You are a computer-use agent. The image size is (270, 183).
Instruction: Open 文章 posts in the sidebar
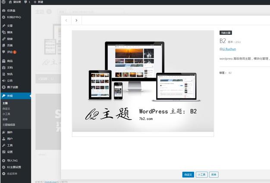pos(9,25)
